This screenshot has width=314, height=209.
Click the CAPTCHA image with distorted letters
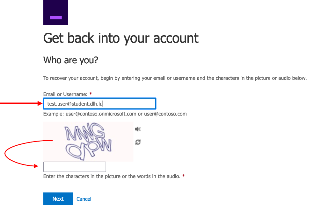(x=88, y=142)
